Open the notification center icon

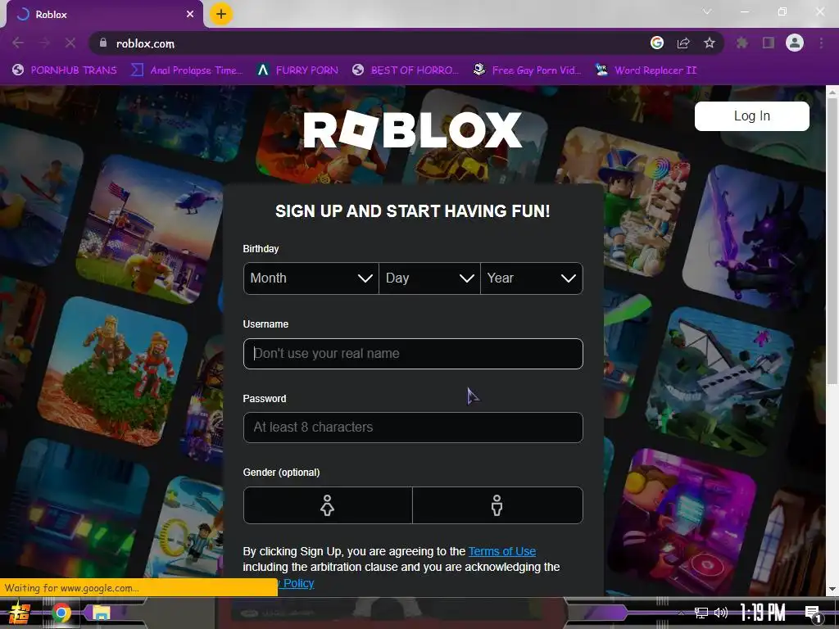click(x=813, y=613)
